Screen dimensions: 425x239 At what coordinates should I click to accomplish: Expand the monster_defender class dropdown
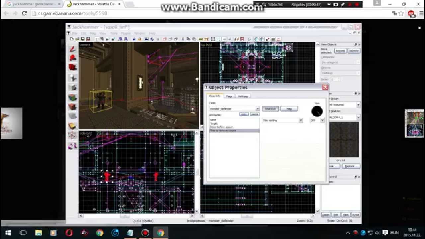[x=257, y=109]
